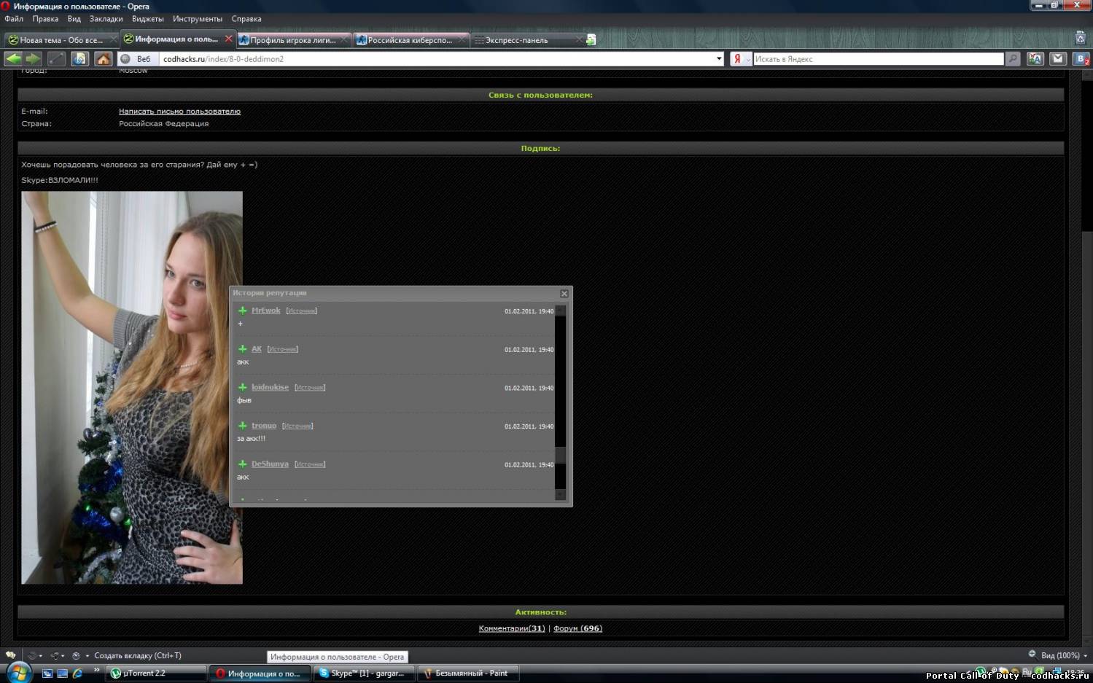Open DeShunya's profile link
This screenshot has width=1093, height=683.
[x=270, y=464]
